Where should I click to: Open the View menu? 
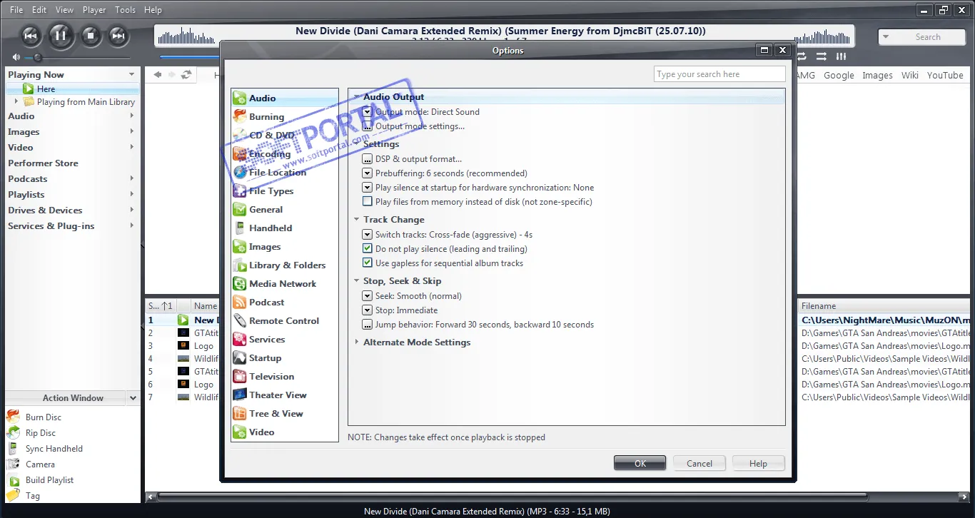click(x=64, y=10)
